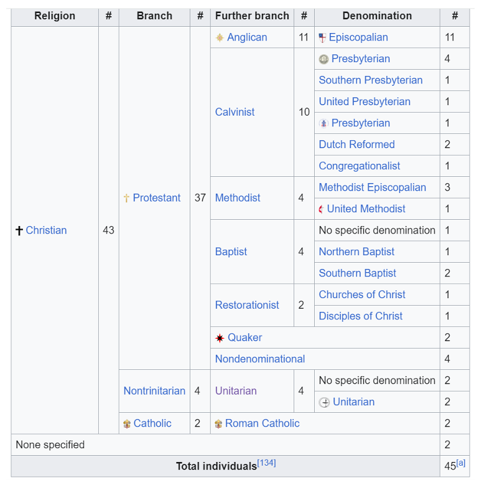Click the red and black Quaker star icon

(220, 338)
